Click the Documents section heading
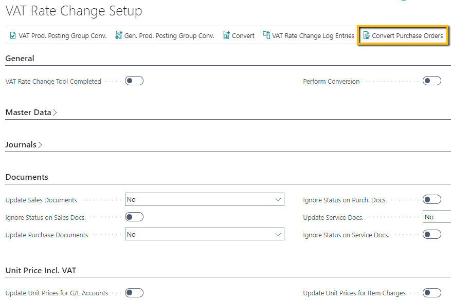This screenshot has height=302, width=451. 27,177
